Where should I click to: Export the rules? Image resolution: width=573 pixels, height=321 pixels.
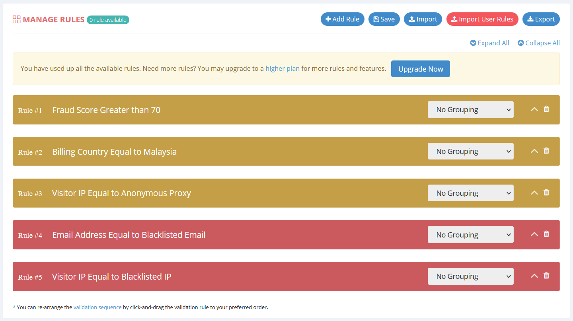pyautogui.click(x=541, y=19)
